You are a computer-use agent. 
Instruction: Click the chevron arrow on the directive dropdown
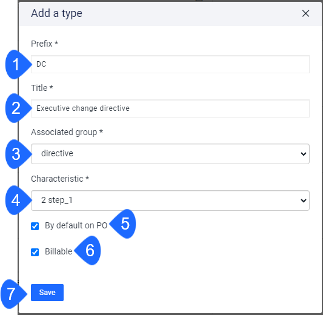304,154
